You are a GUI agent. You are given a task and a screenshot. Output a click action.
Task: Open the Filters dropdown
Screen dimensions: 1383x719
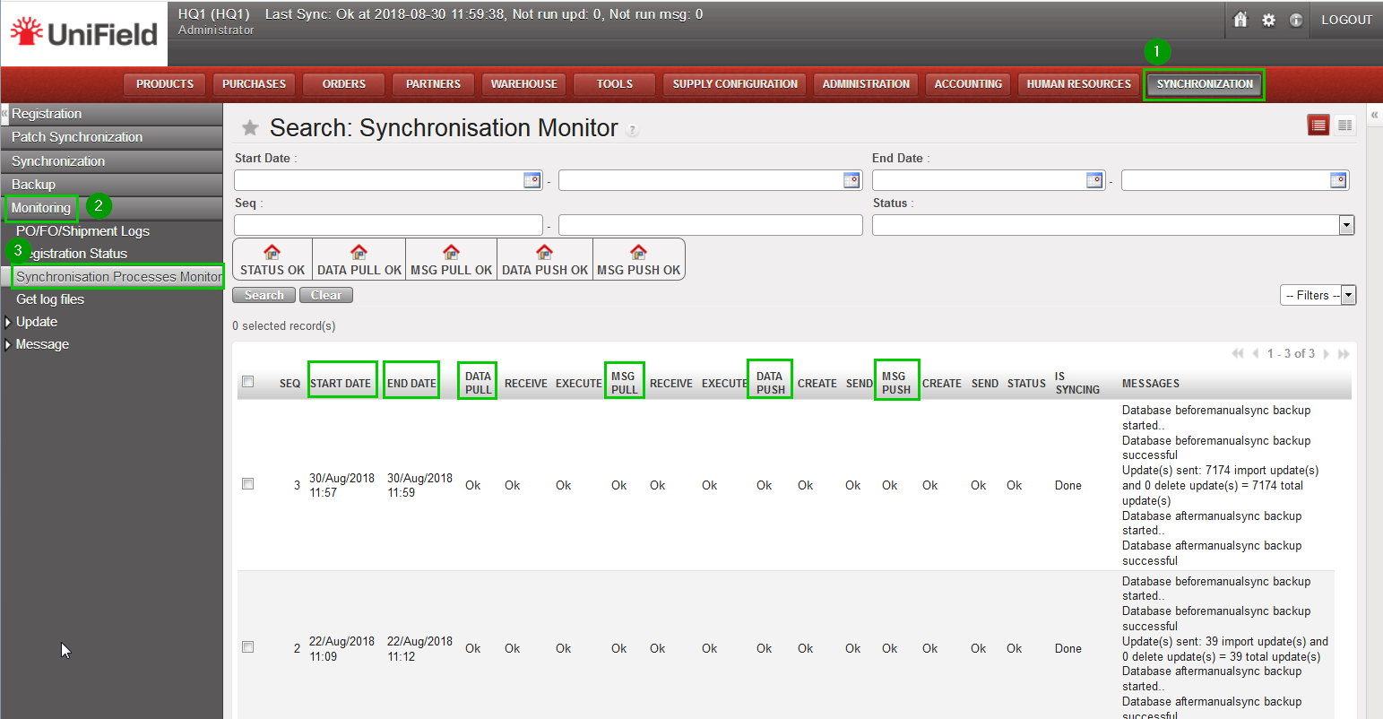(x=1318, y=295)
